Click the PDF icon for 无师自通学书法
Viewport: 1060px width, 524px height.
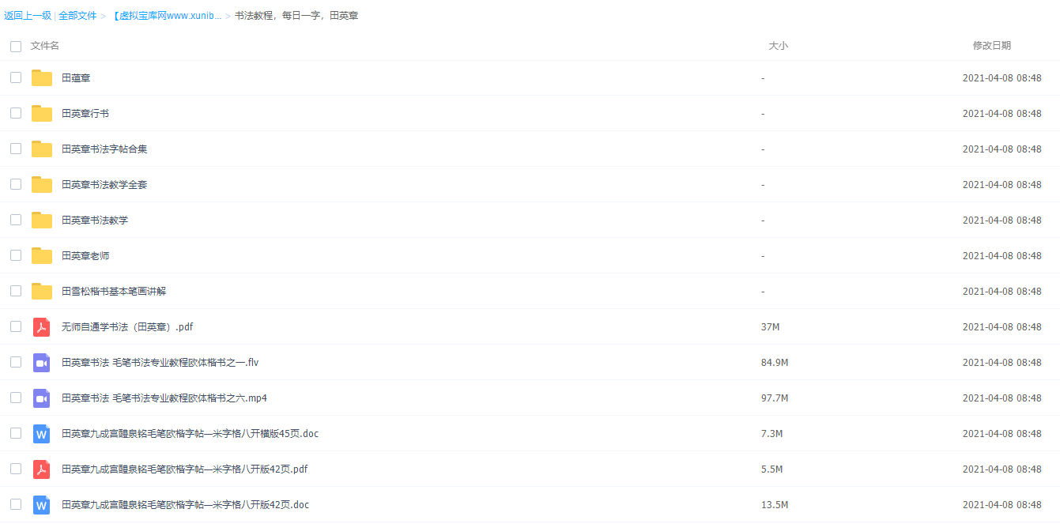pos(42,326)
